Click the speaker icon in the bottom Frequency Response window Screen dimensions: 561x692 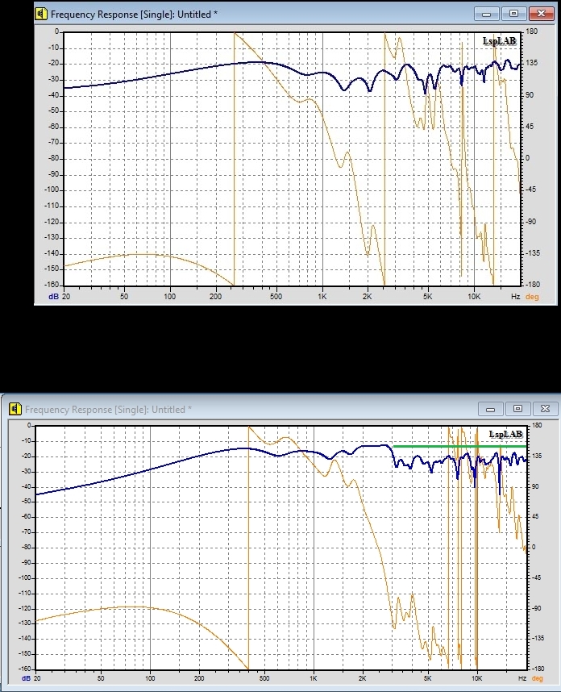click(15, 409)
